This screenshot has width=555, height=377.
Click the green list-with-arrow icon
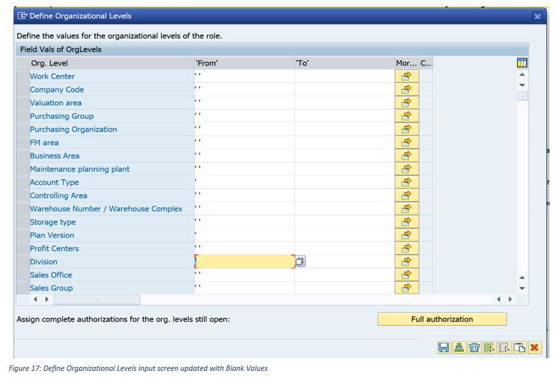(x=490, y=347)
